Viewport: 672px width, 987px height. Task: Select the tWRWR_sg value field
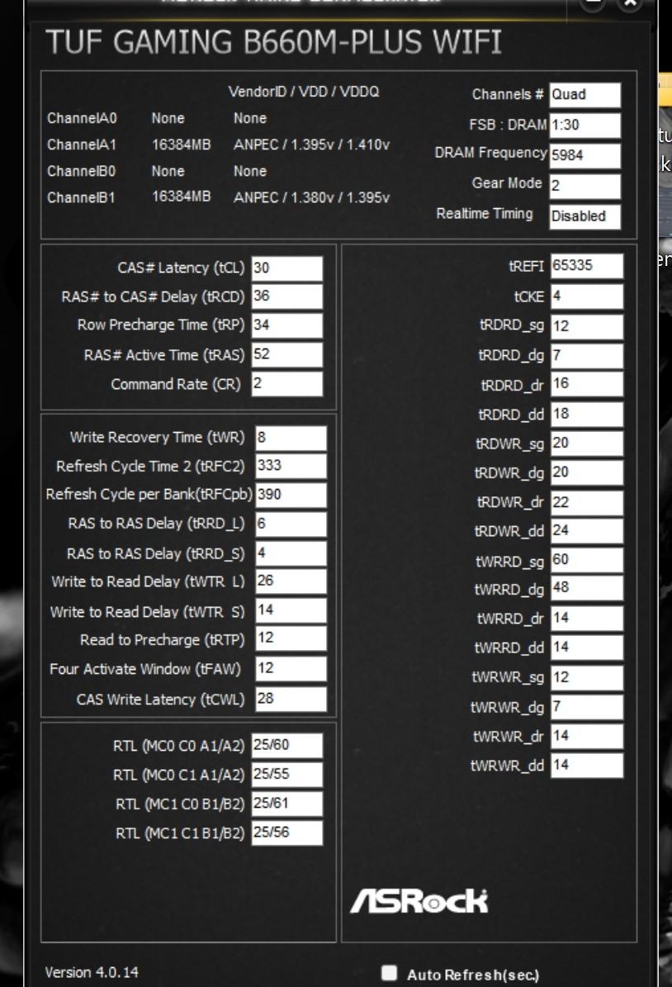click(x=587, y=678)
